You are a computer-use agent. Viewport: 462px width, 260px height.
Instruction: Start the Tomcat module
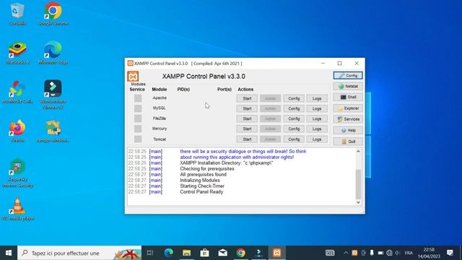click(247, 139)
